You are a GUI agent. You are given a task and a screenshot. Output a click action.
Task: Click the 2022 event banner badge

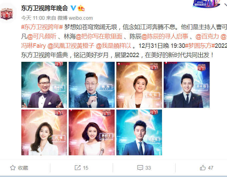click(206, 4)
